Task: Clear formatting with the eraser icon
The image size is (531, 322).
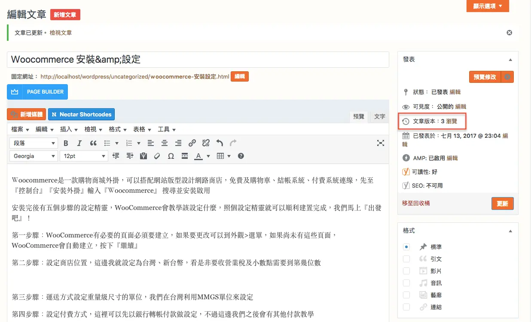Action: [157, 156]
